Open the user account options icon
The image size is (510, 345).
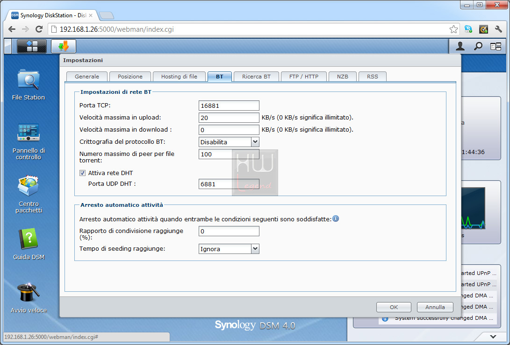click(460, 46)
